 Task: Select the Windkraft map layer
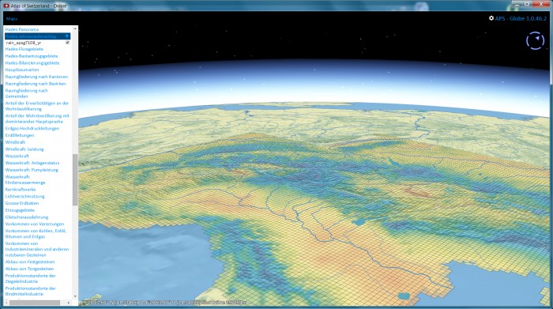coord(15,142)
